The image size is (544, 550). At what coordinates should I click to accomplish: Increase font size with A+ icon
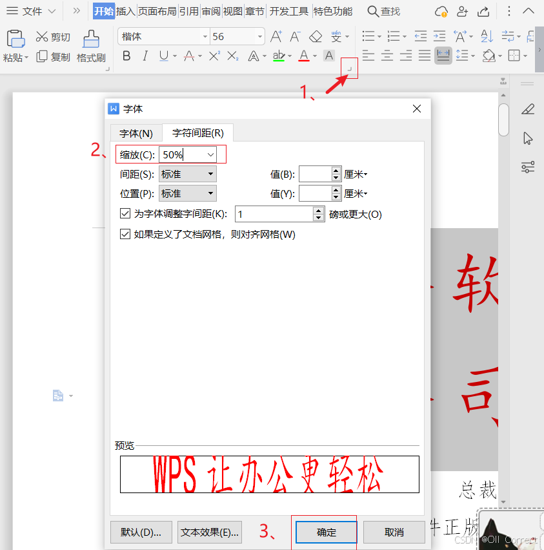click(x=276, y=36)
